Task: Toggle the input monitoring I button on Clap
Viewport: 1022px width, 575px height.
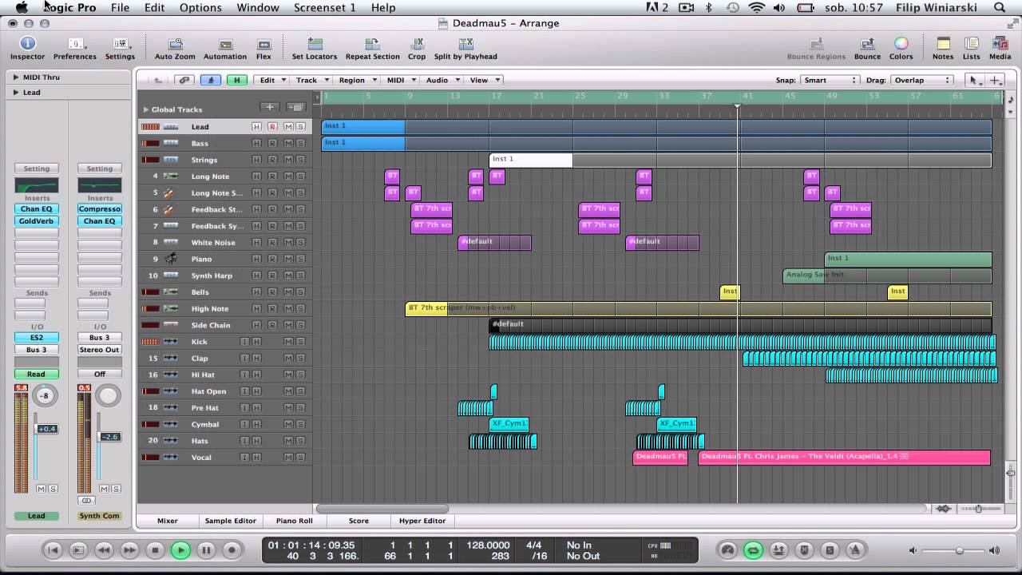Action: [244, 359]
